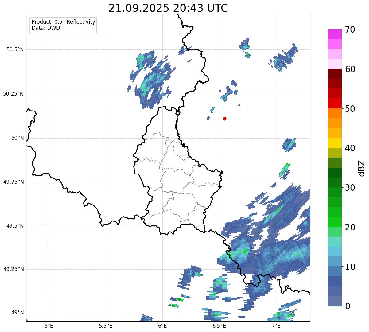This screenshot has width=369, height=332.
Task: Click the grey-blue bottom colorbar segment
Action: coord(335,301)
